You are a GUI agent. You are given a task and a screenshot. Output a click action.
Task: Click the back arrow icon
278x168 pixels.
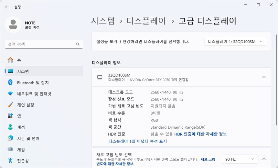coord(7,7)
